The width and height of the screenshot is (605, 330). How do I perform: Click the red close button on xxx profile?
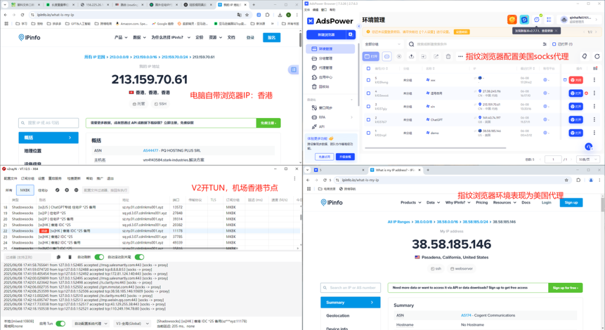[x=575, y=80]
